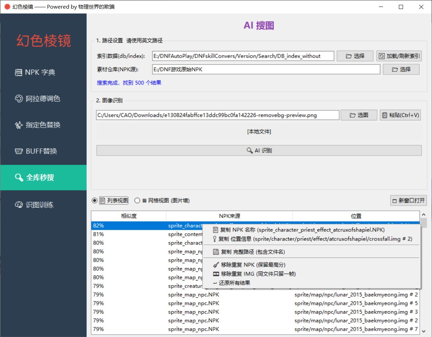The height and width of the screenshot is (337, 432).
Task: Click the 选图 image picker button
Action: click(359, 115)
